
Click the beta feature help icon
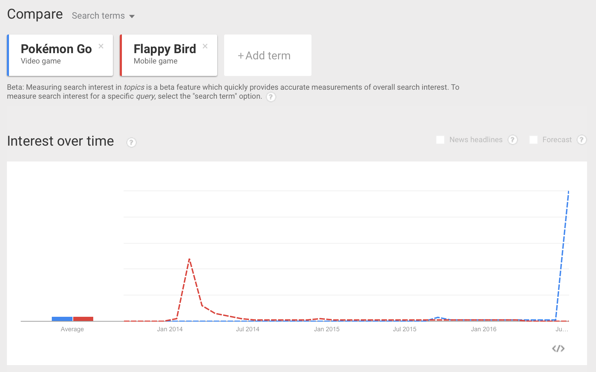271,97
